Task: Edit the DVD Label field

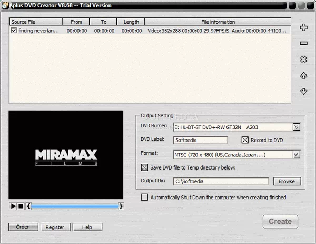Action: 200,140
